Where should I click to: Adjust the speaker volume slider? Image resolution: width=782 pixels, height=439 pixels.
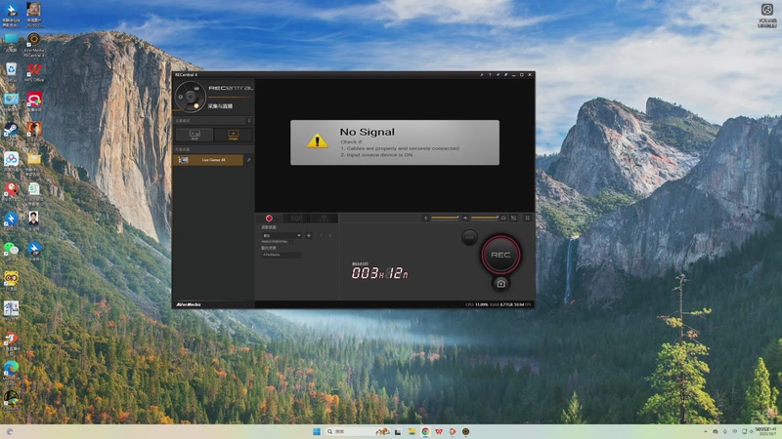(x=485, y=218)
